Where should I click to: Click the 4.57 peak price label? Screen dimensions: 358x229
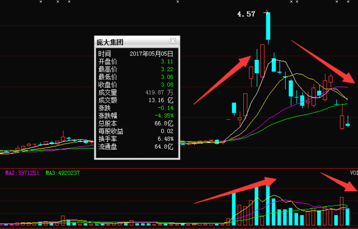point(246,14)
